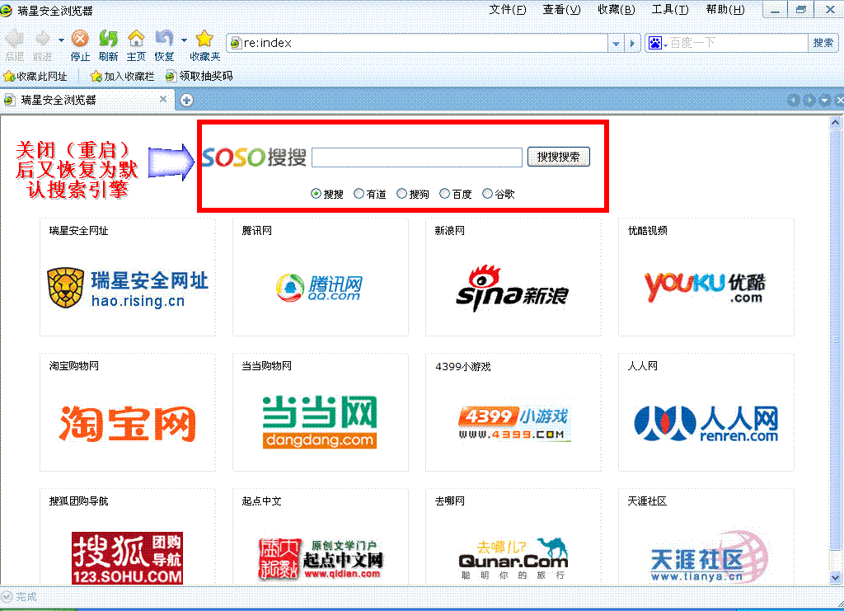This screenshot has height=611, width=844.
Task: Click the go arrow next to address bar
Action: point(632,43)
